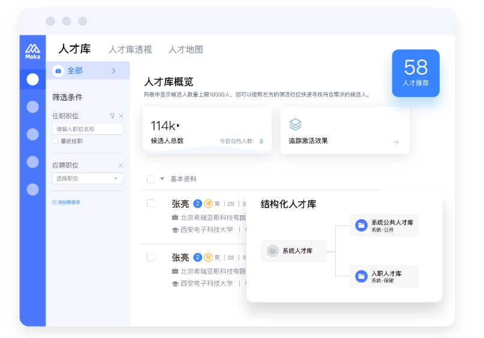Remove the 任职职位 filter with X
Screen dimensions: 484x338
click(121, 116)
